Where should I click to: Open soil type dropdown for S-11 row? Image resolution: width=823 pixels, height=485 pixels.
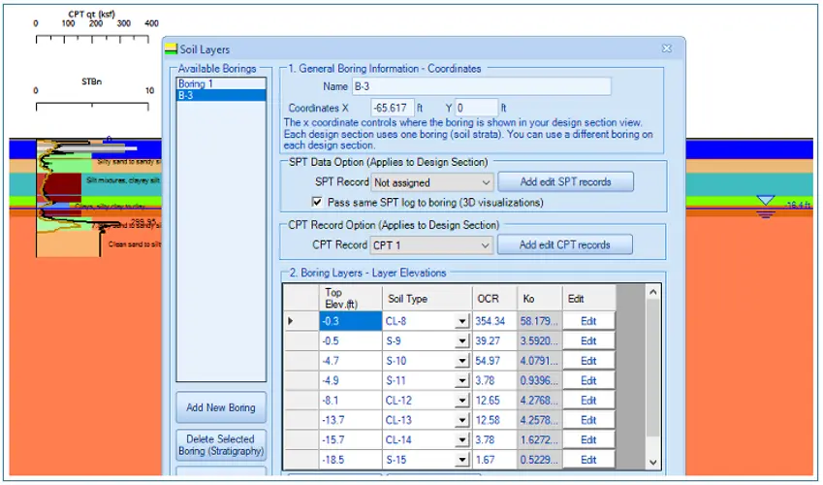[x=461, y=380]
